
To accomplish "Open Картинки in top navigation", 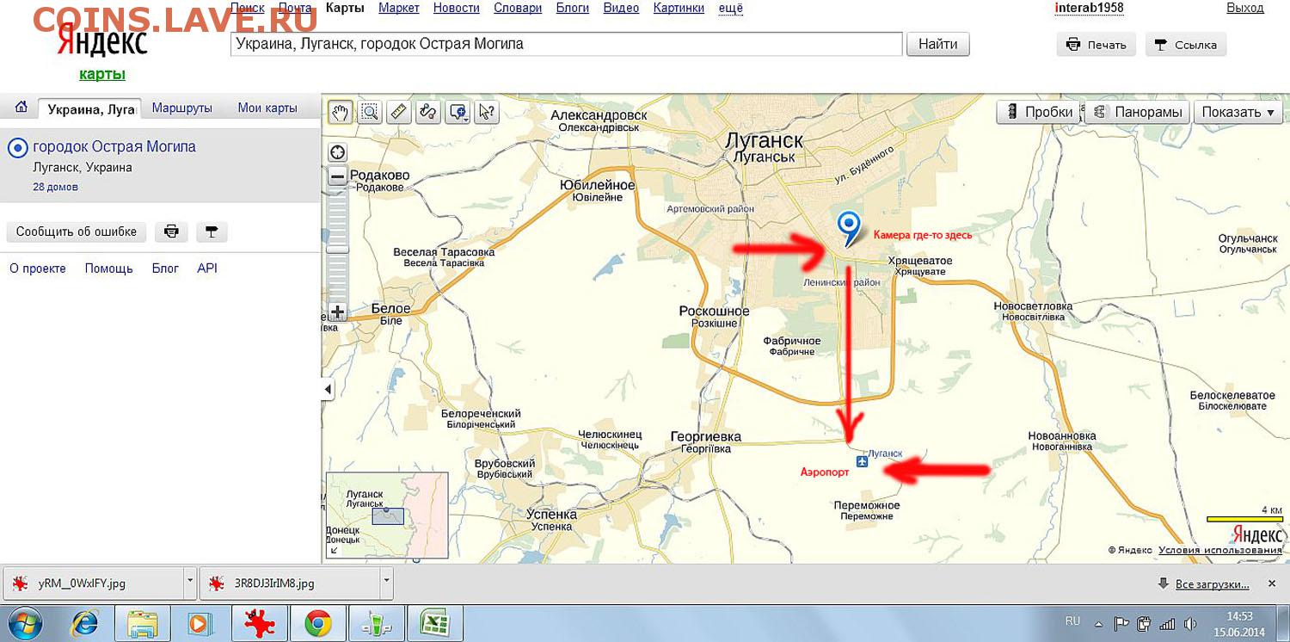I will coord(679,8).
